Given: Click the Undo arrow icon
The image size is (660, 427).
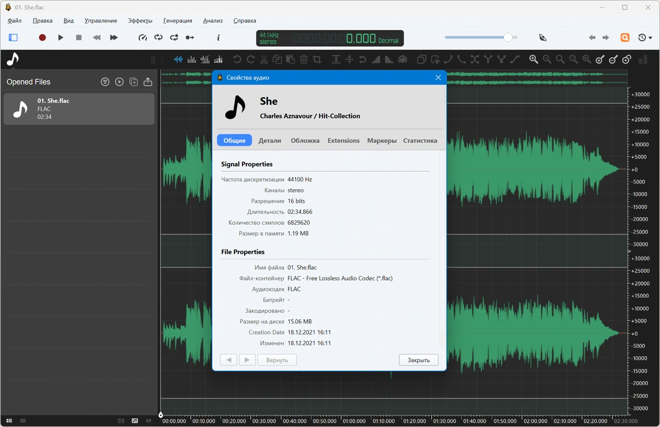Looking at the screenshot, I should click(x=237, y=59).
